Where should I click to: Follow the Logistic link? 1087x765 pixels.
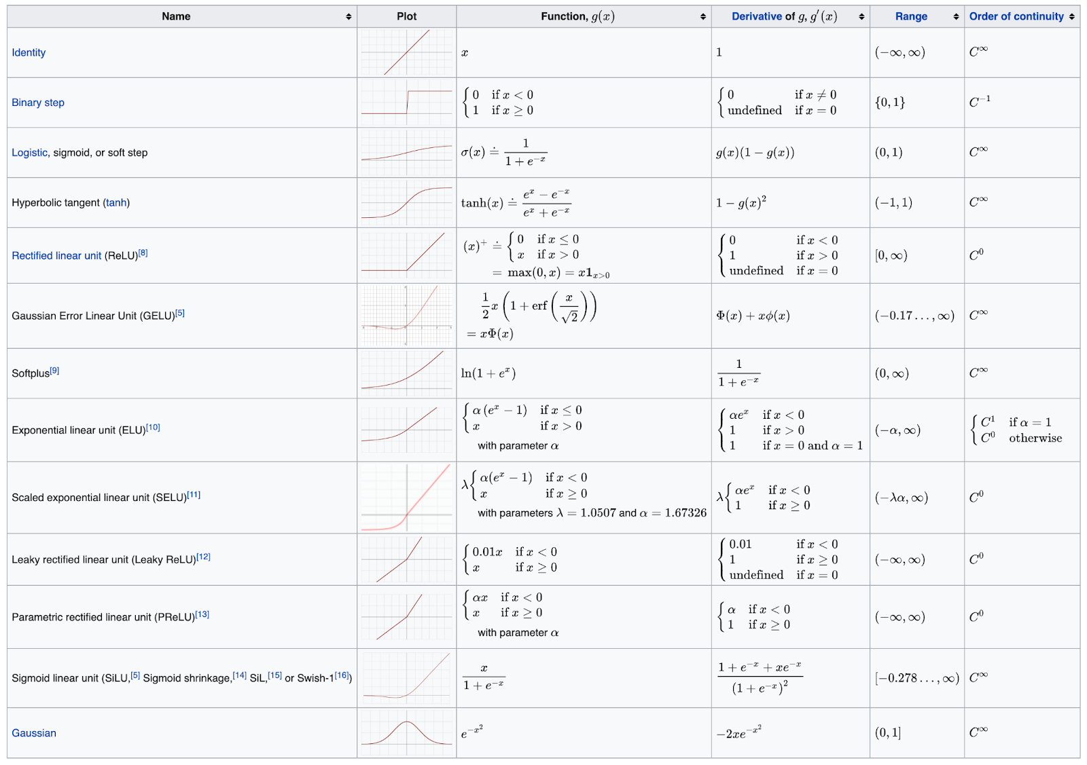click(x=29, y=153)
